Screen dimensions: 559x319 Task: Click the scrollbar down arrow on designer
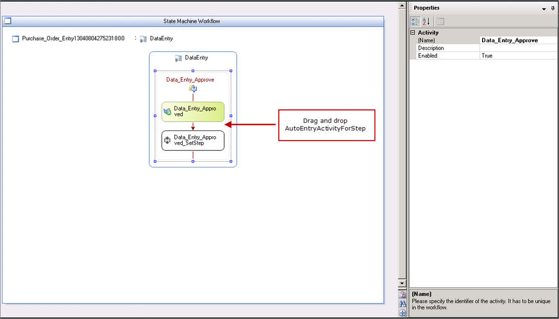(403, 283)
